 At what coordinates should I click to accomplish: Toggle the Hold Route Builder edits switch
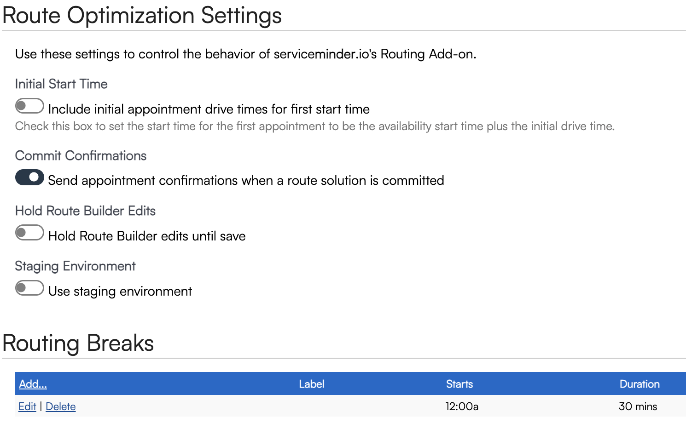point(29,233)
